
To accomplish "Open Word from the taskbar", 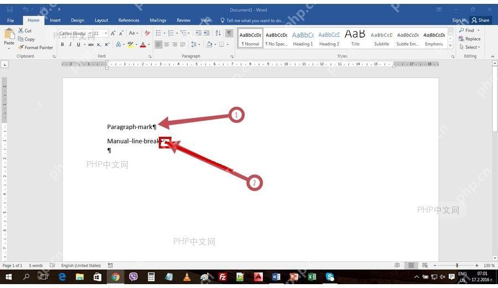I will pyautogui.click(x=276, y=277).
